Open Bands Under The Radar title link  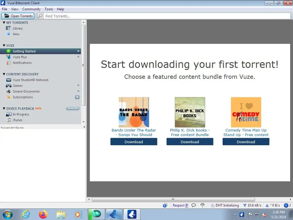[134, 132]
